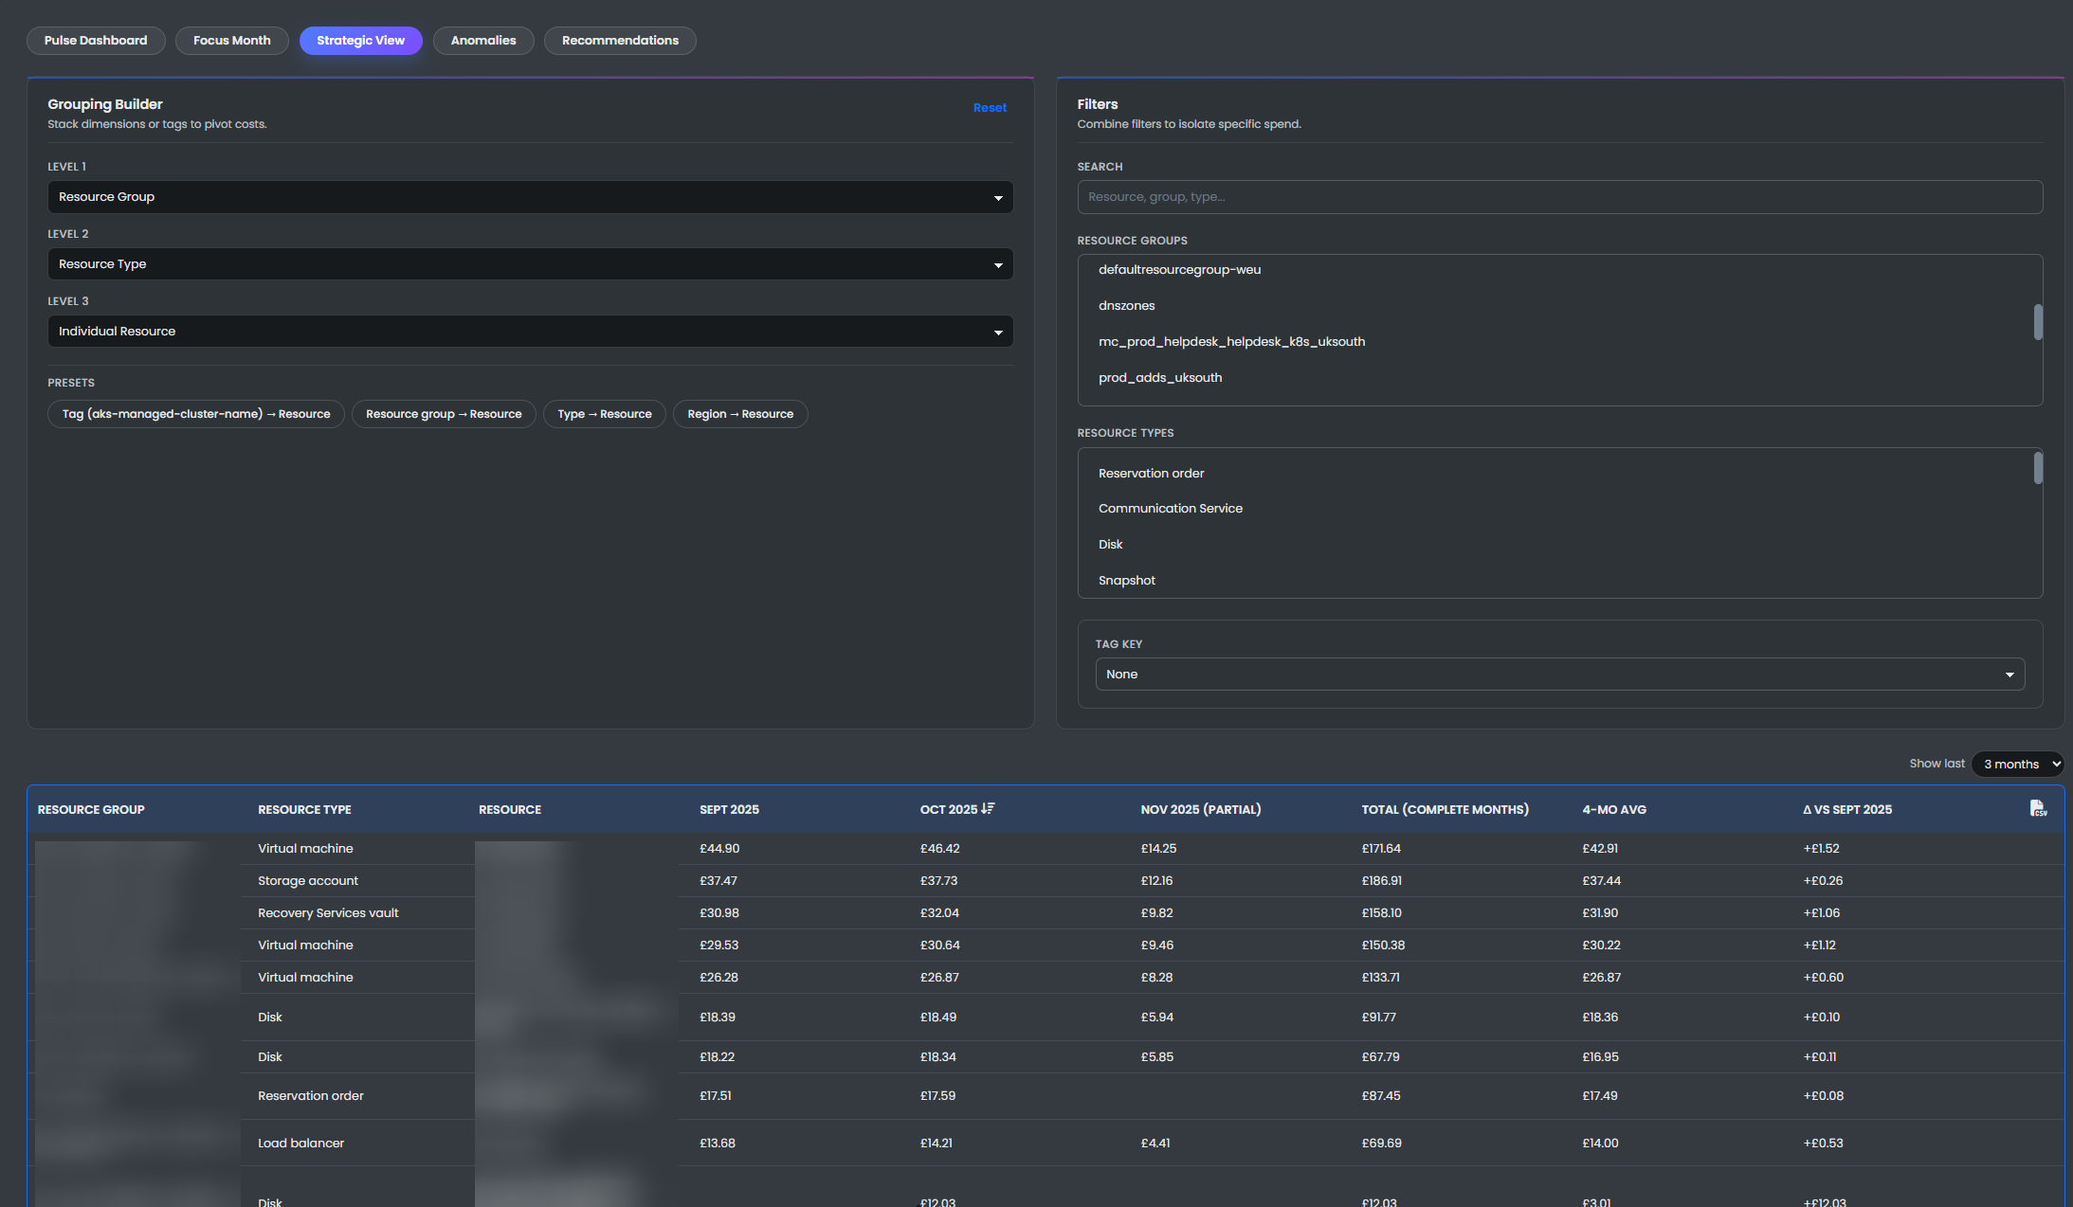Select mc_prod_helpdesk_helpdesk_k8s_uksouth resource group
This screenshot has width=2073, height=1207.
click(x=1231, y=342)
